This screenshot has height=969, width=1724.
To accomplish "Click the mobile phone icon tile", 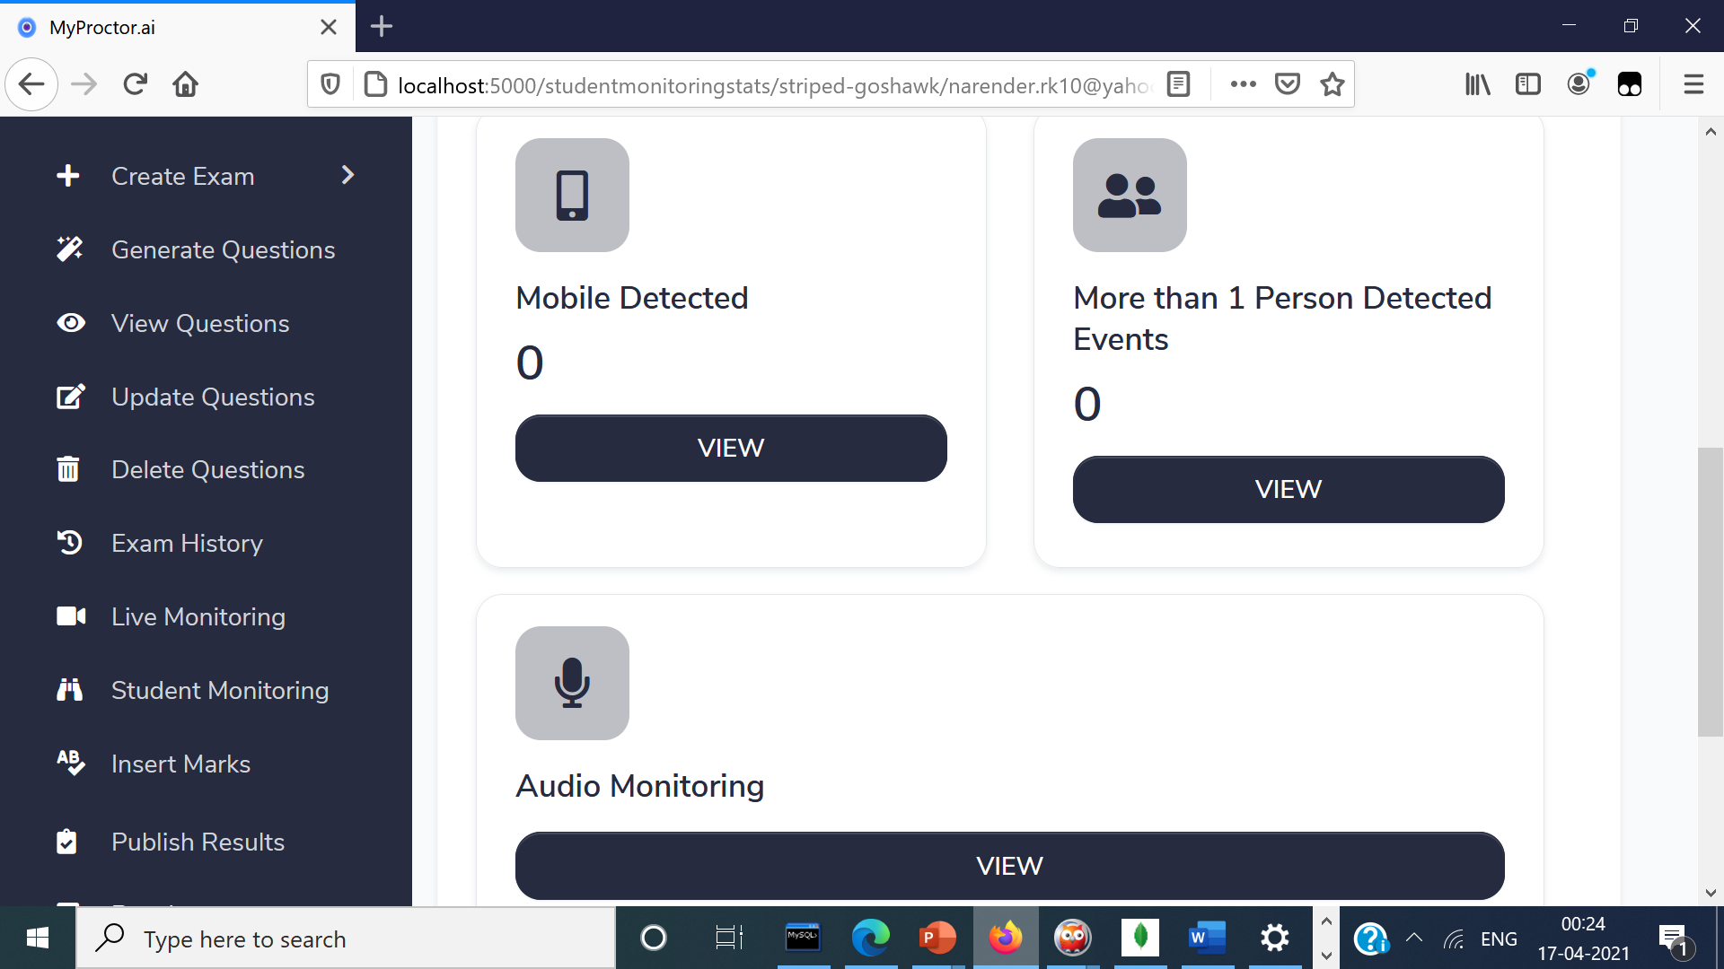I will [572, 195].
